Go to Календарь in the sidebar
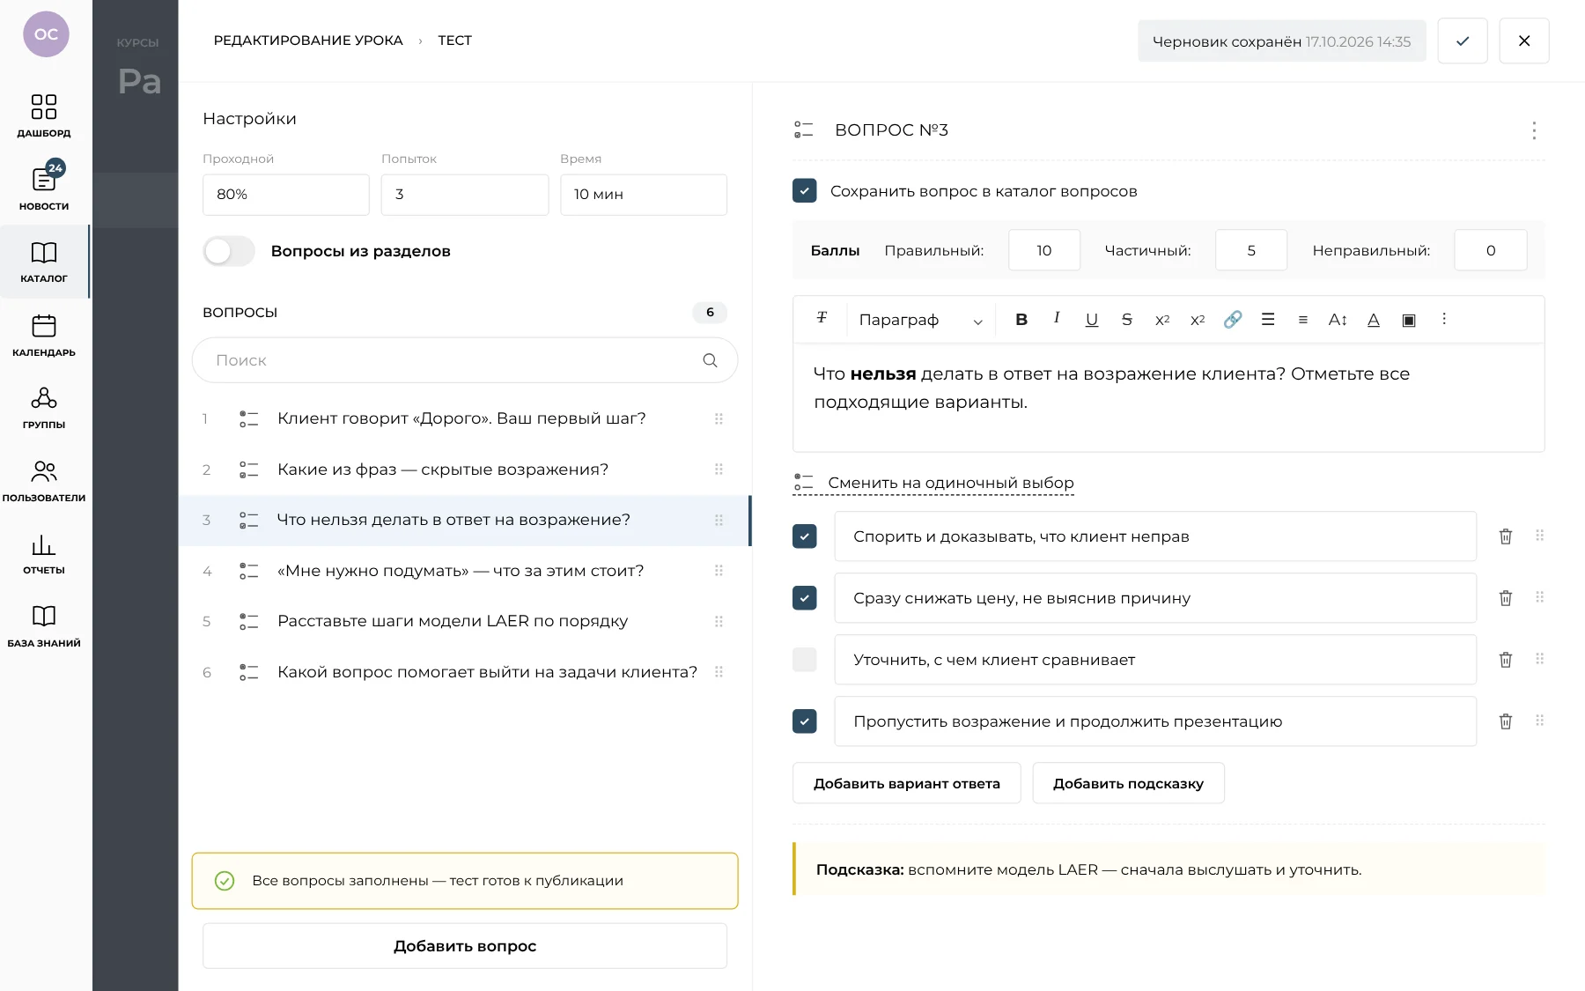The image size is (1585, 991). click(44, 336)
